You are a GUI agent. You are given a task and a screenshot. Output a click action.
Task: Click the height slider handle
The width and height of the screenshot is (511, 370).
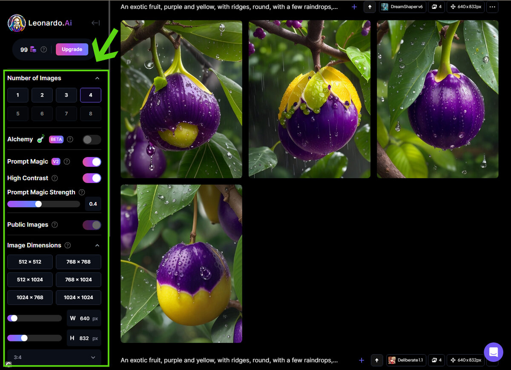(24, 338)
